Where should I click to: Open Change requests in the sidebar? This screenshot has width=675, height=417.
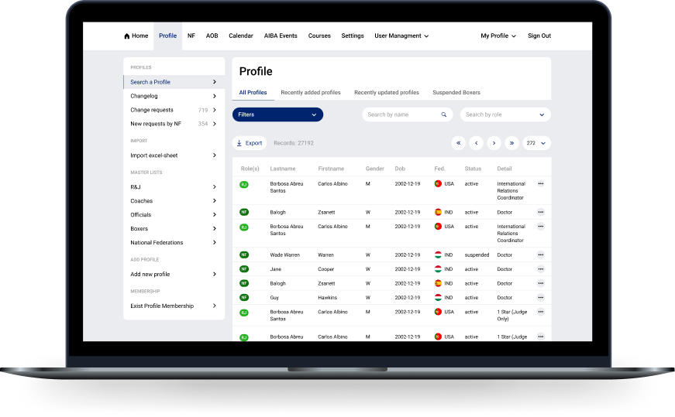[152, 110]
